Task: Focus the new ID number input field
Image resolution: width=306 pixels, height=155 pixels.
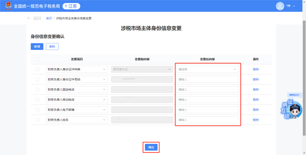Action: click(207, 79)
